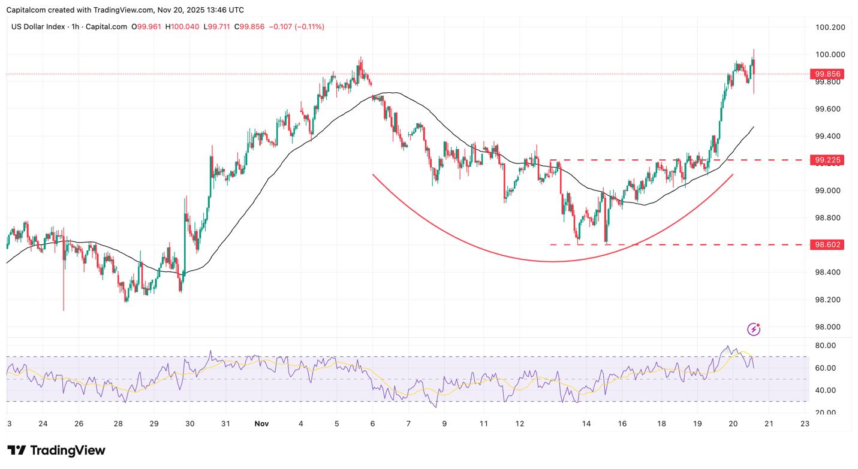
Task: Click the 20 date label on time axis
Action: [733, 423]
